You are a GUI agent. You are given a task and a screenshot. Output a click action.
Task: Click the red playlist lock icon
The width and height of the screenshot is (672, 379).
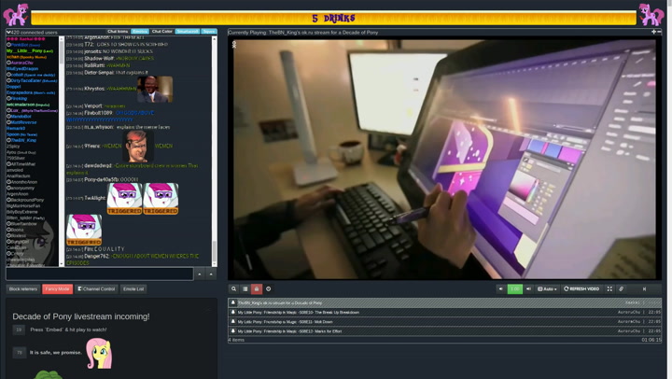click(257, 289)
